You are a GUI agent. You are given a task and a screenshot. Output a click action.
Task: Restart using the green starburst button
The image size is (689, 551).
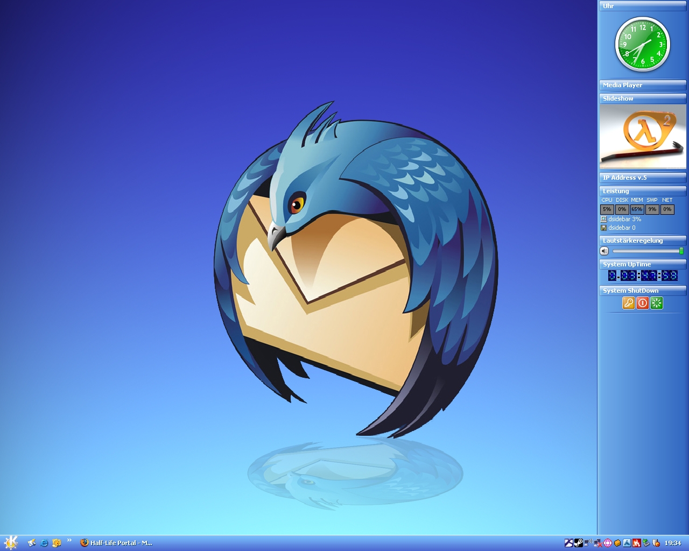(x=656, y=303)
